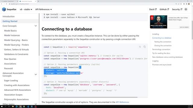Open the Windows Start menu
The height and width of the screenshot is (108, 193).
[x=2, y=106]
